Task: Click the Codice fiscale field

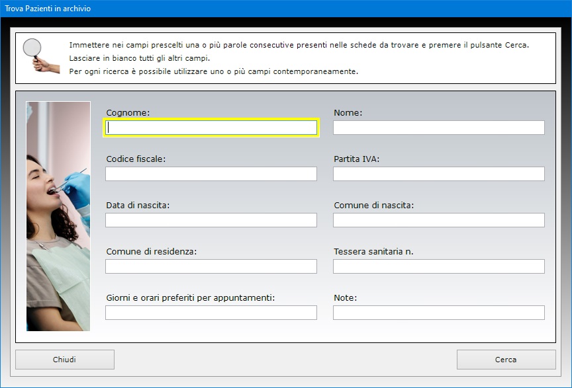Action: coord(211,174)
